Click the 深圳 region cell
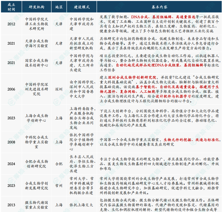Viewport: 223px width, 212px height. (59, 89)
